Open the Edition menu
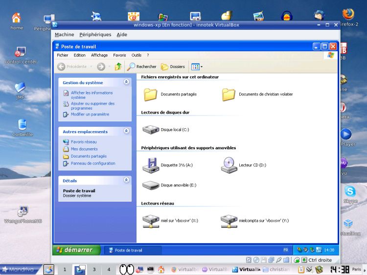The image size is (367, 275). (x=80, y=55)
